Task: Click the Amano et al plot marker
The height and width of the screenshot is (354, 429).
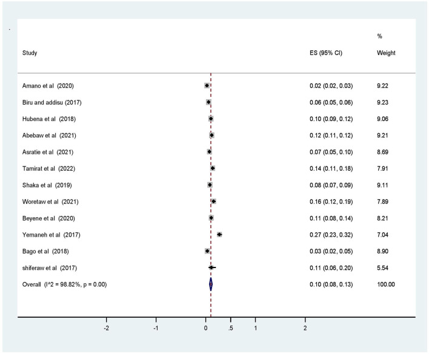Action: coord(207,85)
